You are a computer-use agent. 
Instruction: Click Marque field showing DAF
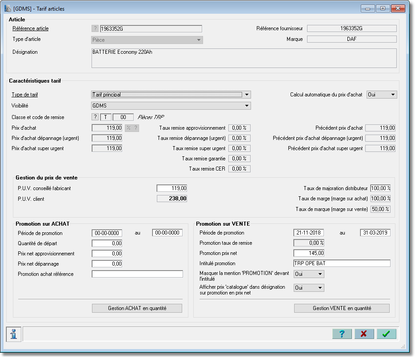(x=352, y=39)
